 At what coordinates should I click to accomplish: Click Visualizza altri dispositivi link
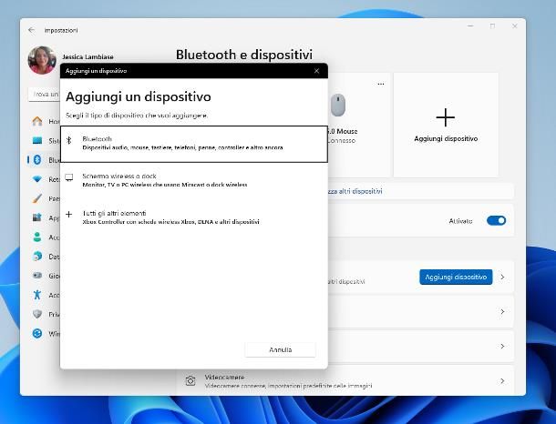coord(355,191)
